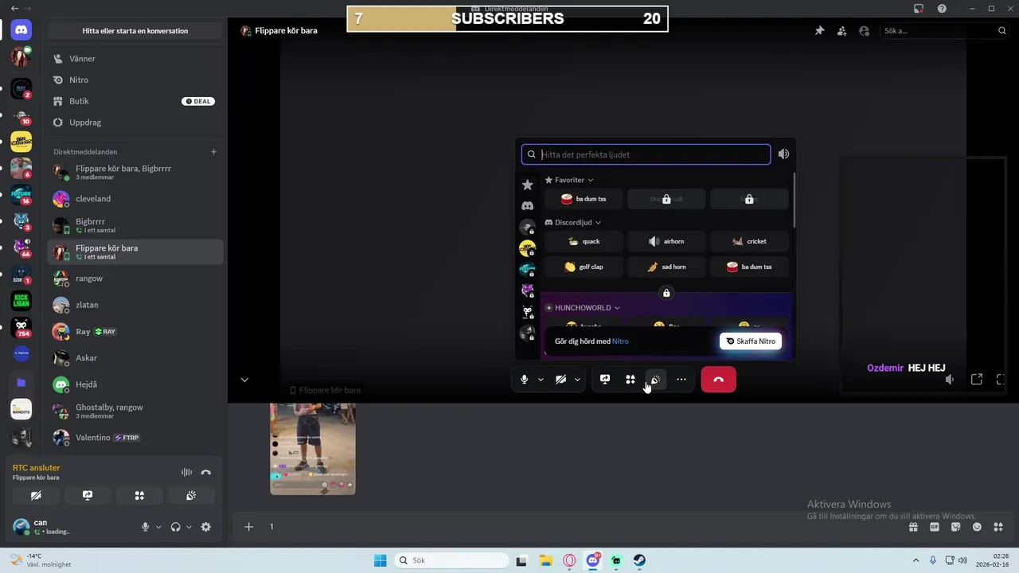
Task: Preview sound volume speaker in soundboard
Action: pos(783,154)
